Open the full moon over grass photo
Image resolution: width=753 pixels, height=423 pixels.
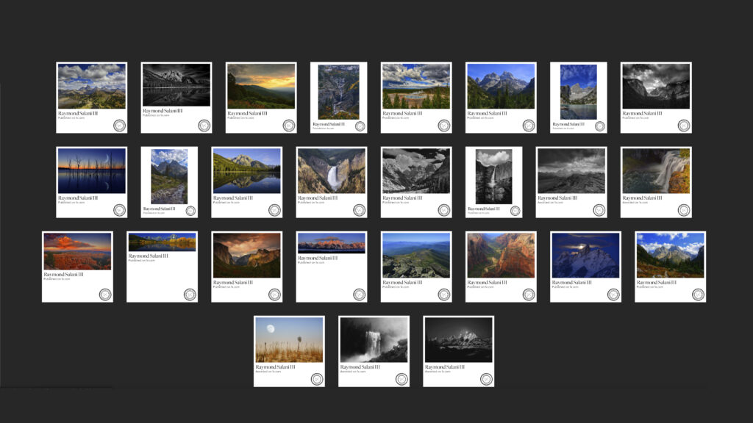pos(289,340)
